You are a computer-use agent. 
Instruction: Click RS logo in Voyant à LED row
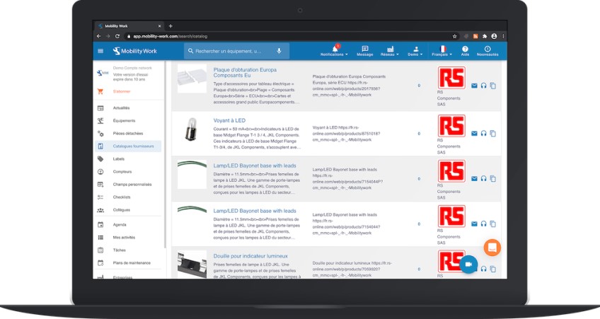click(451, 125)
